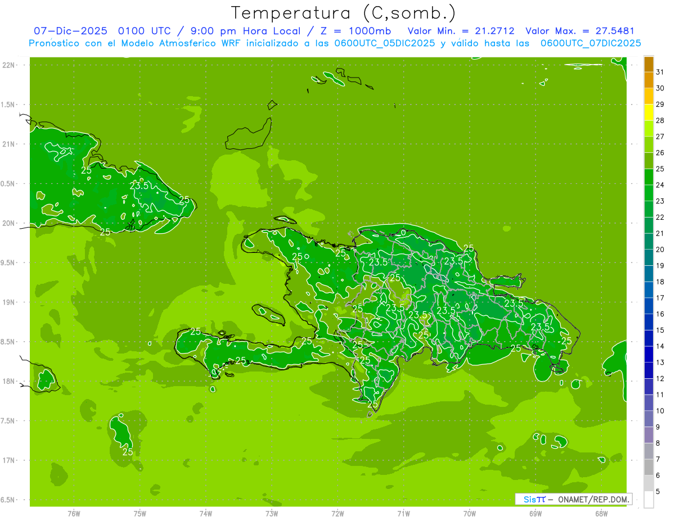Click the "75W" longitude axis label

pyautogui.click(x=140, y=513)
